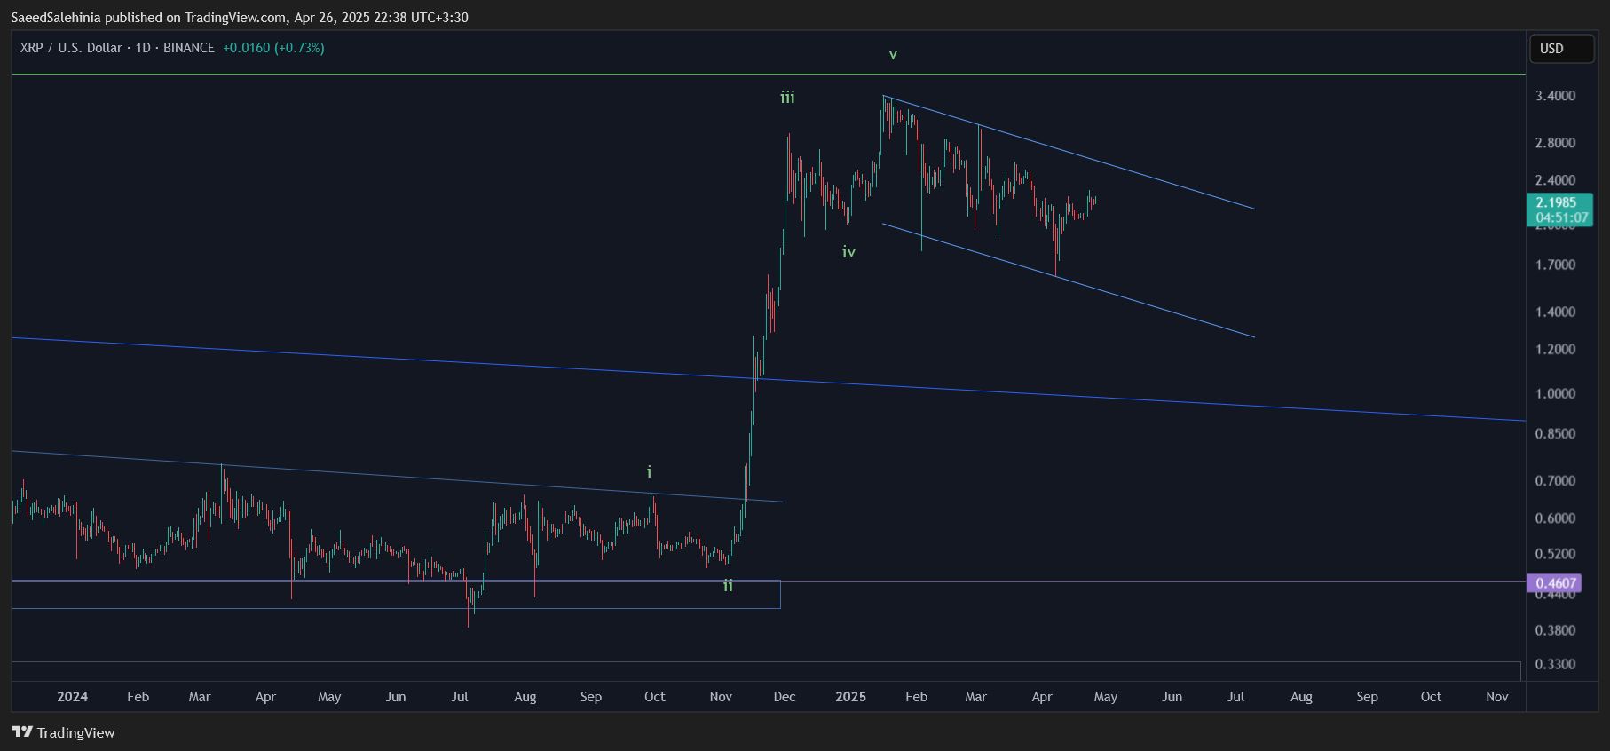Click the wave label 'ii'
1610x751 pixels.
(x=728, y=585)
